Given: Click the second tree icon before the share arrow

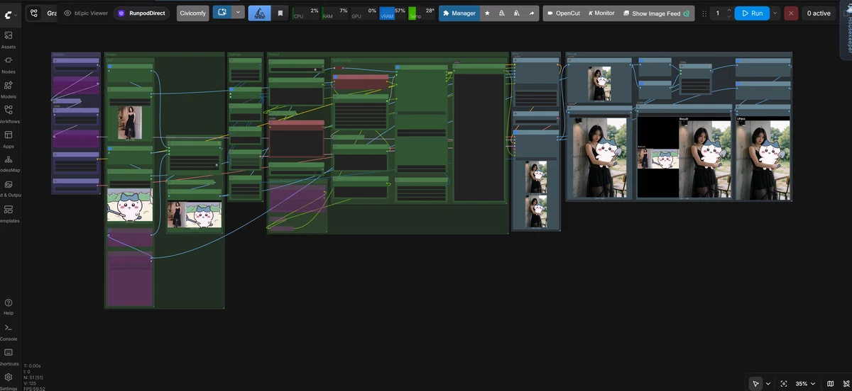Looking at the screenshot, I should click(x=517, y=13).
